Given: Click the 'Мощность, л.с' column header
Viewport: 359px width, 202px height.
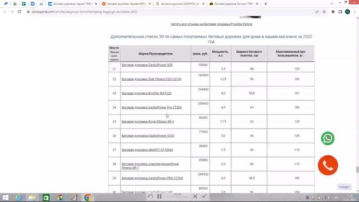Looking at the screenshot, I should 220,54.
